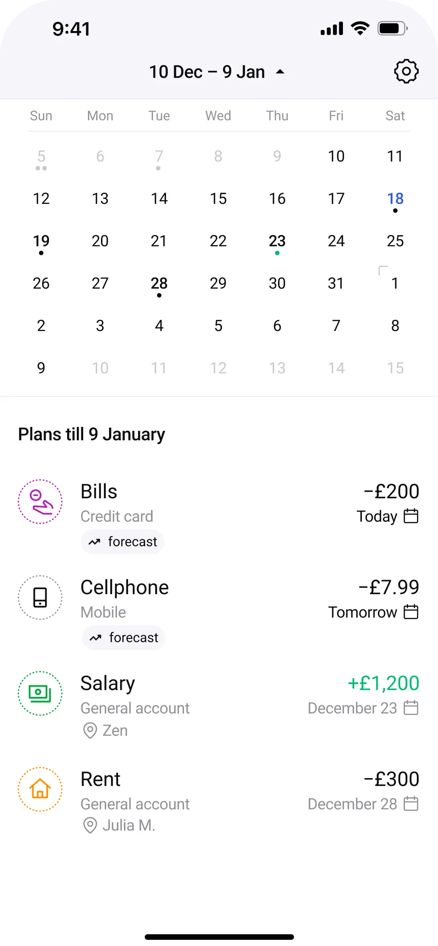Pick the 28th on the calendar
The image size is (438, 946).
159,284
